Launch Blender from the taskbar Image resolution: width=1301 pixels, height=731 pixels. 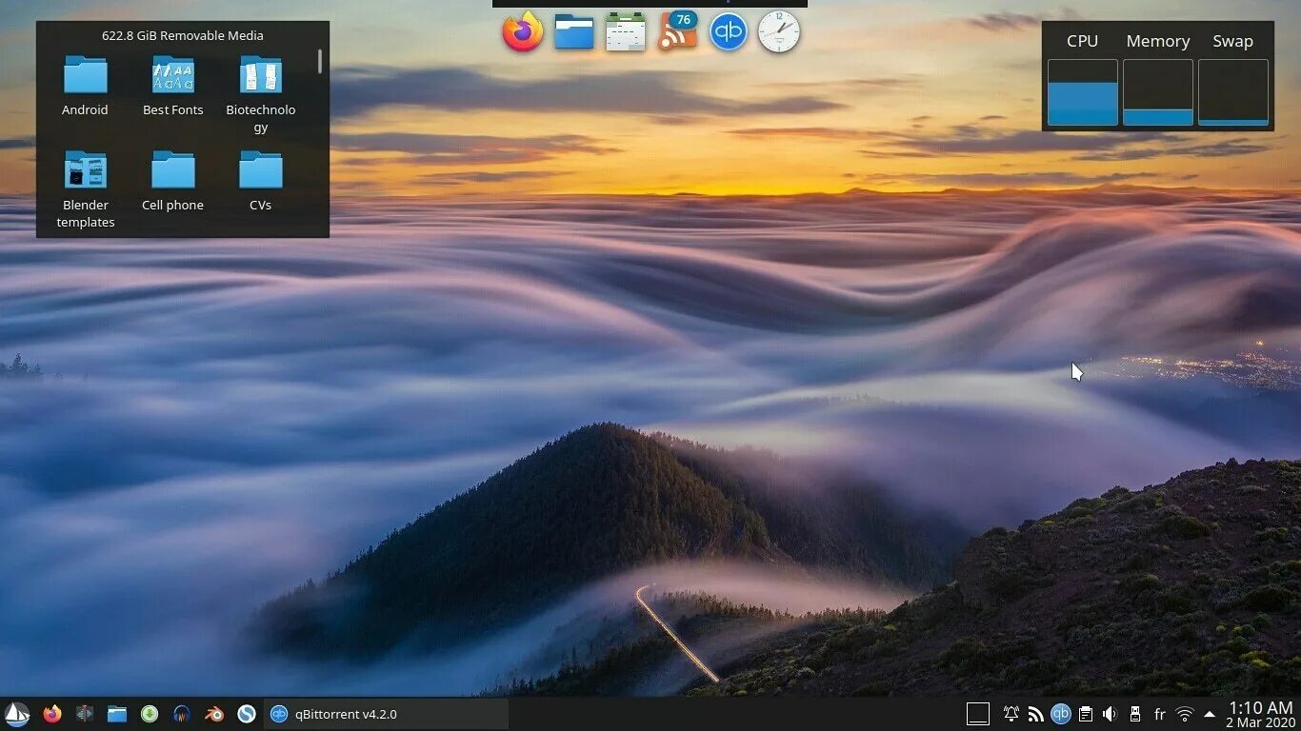(214, 714)
